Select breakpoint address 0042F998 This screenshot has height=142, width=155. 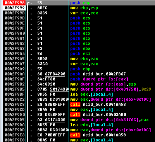[x=15, y=3]
